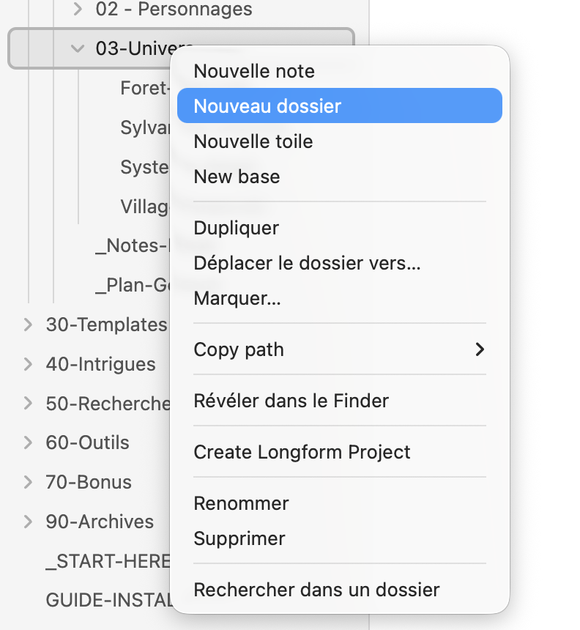The image size is (580, 630).
Task: Expand the '60-Outils' folder chevron
Action: tap(28, 442)
